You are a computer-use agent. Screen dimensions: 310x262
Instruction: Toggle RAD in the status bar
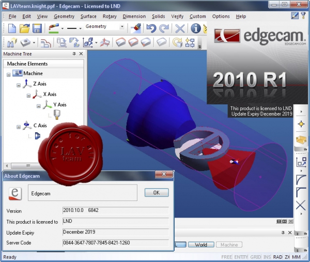(x=277, y=257)
